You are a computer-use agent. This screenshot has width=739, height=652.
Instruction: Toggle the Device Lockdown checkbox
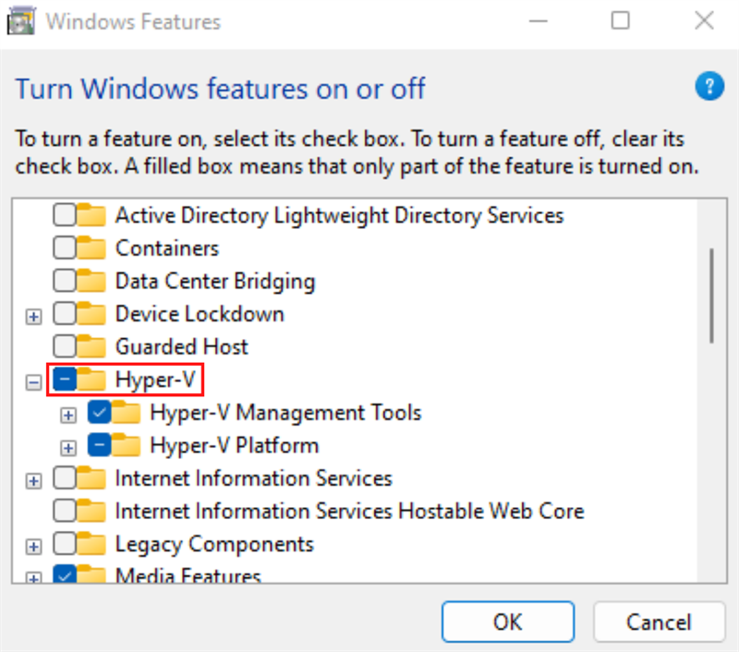65,314
